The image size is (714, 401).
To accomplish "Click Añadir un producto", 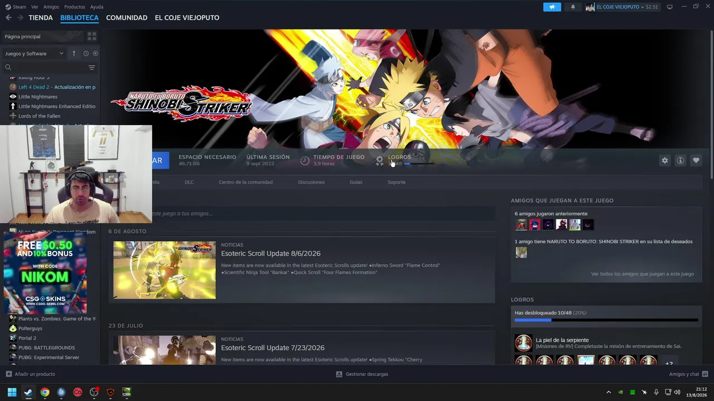I will (x=35, y=374).
